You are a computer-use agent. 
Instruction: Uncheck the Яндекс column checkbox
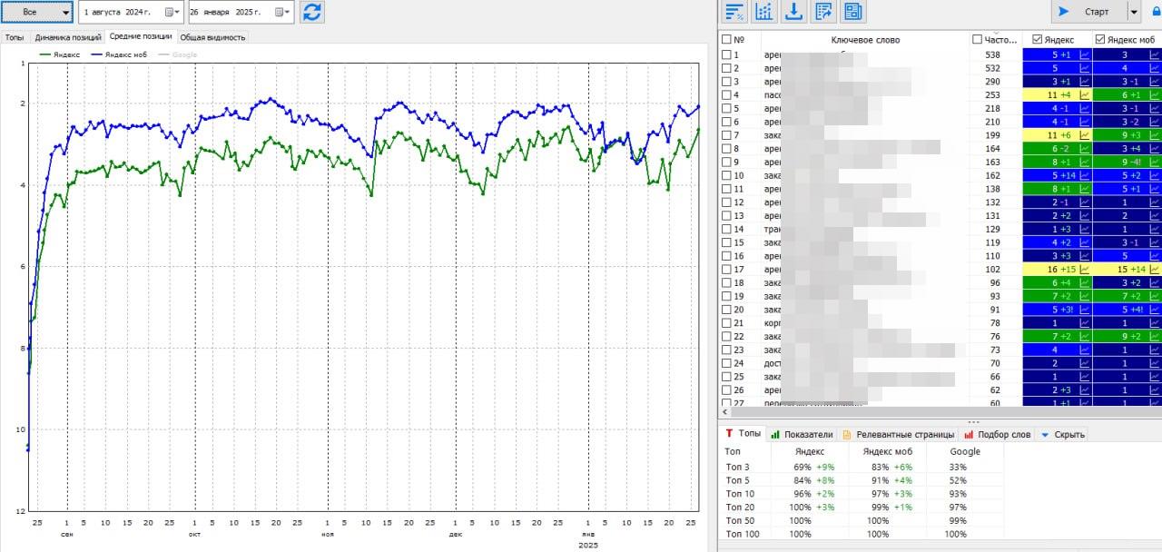pyautogui.click(x=1038, y=40)
